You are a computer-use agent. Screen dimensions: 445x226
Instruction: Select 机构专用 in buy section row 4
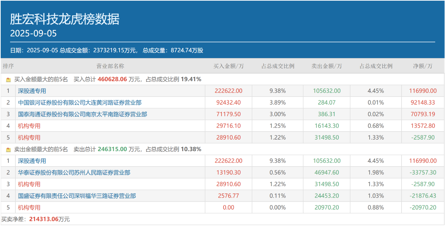point(29,126)
